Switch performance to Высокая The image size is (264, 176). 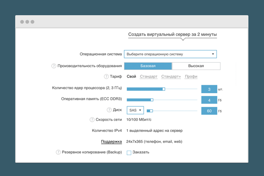click(196, 66)
